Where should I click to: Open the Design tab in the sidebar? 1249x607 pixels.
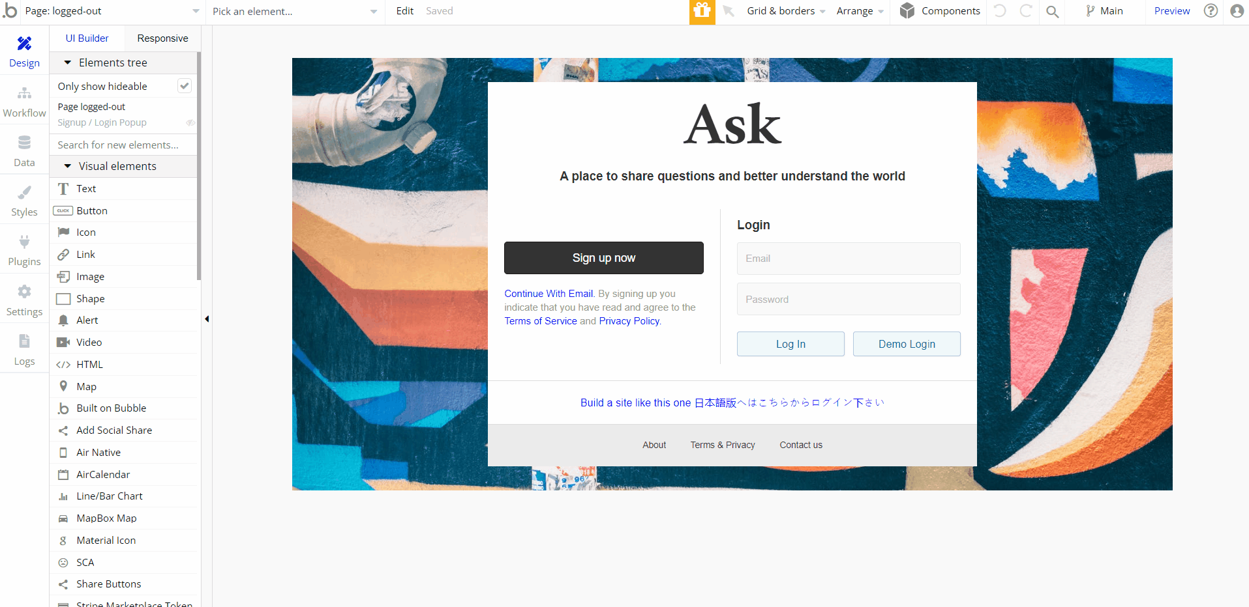click(24, 51)
